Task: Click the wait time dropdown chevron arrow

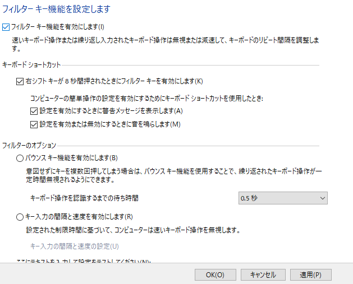Action: click(x=322, y=198)
